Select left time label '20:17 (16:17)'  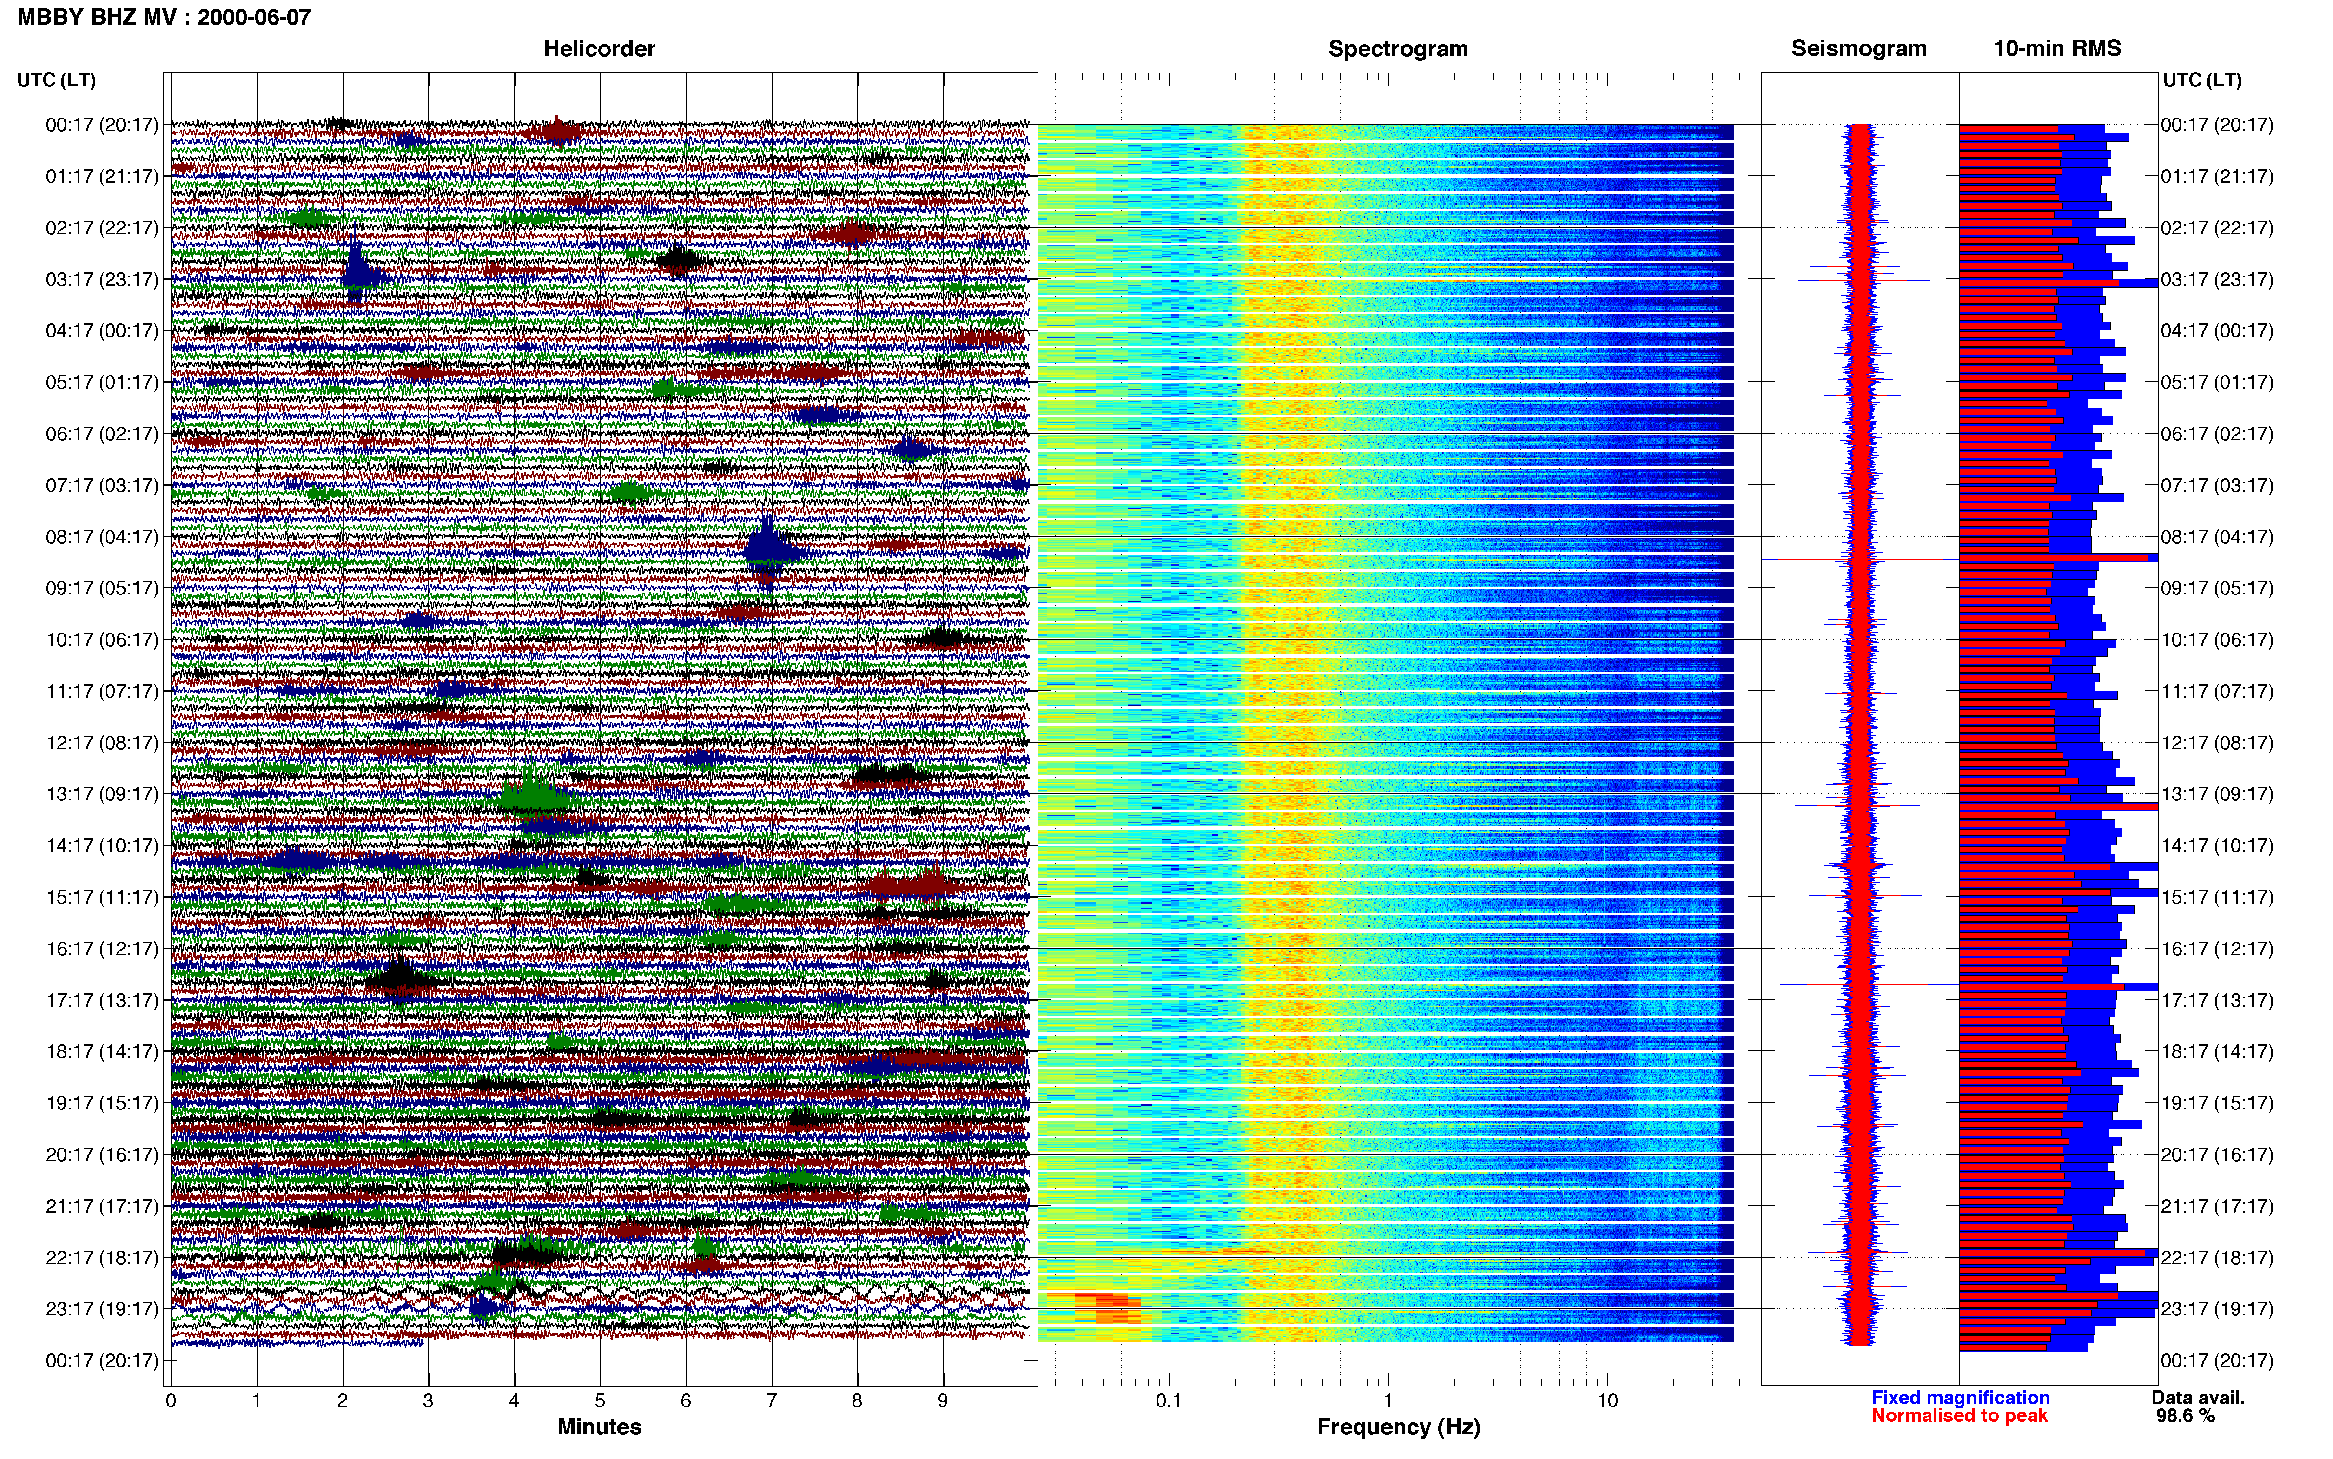click(x=102, y=1155)
